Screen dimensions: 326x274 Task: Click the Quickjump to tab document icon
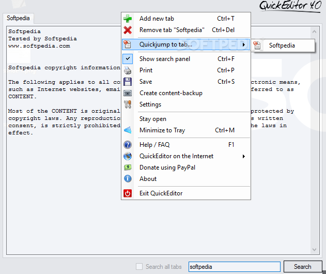(128, 44)
